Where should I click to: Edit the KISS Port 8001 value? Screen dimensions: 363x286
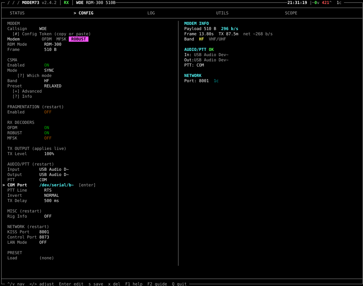[x=44, y=232]
